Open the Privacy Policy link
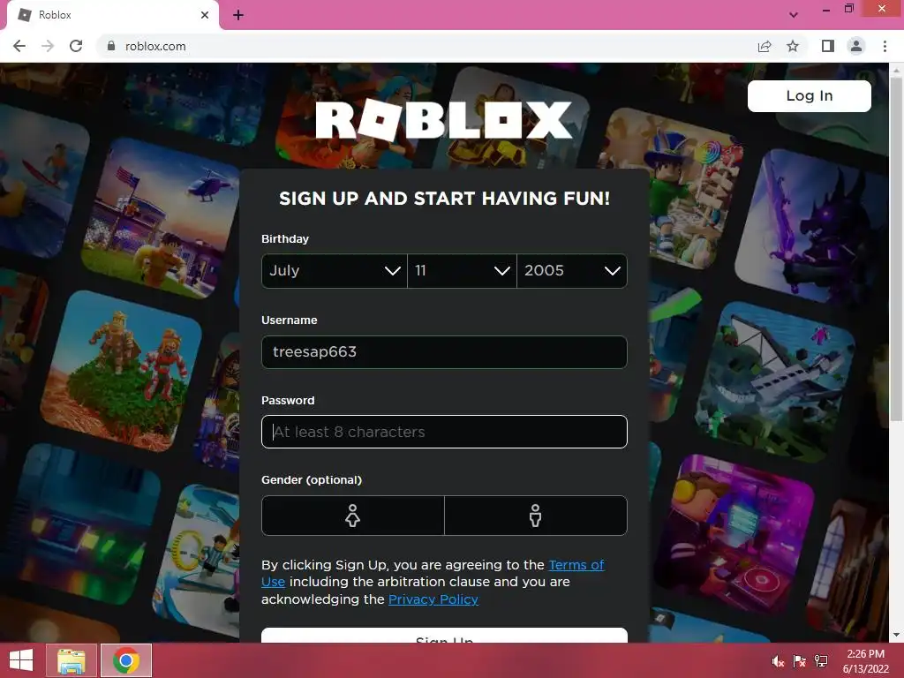 [x=433, y=599]
